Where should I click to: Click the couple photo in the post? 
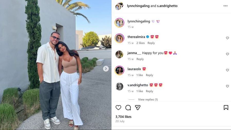tap(56, 65)
